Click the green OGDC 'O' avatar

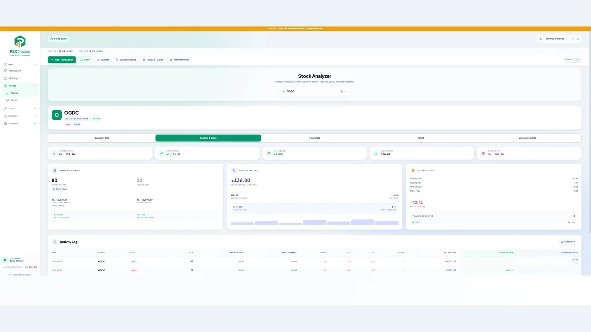tap(57, 115)
